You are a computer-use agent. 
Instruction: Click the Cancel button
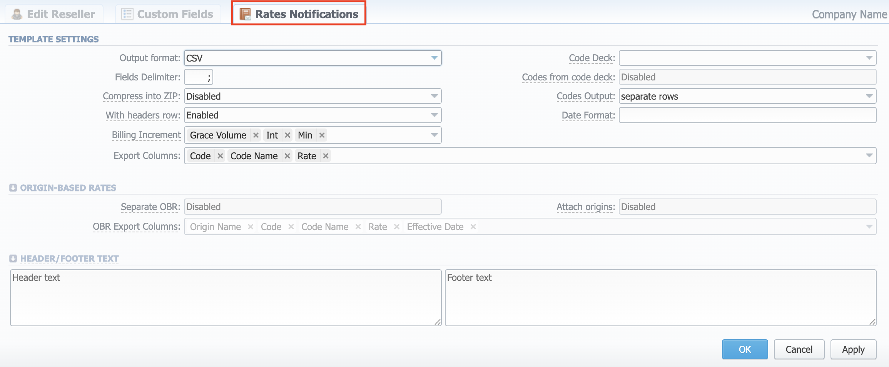[799, 349]
